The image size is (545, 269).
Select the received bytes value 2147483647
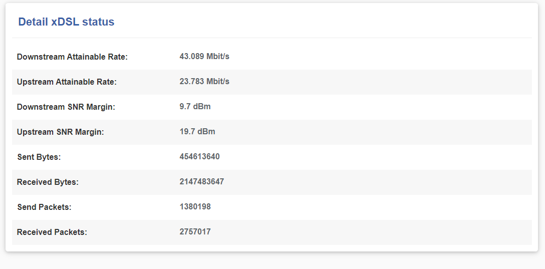click(x=201, y=182)
